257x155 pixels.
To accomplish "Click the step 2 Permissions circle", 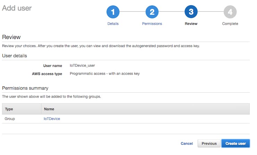I will point(152,12).
